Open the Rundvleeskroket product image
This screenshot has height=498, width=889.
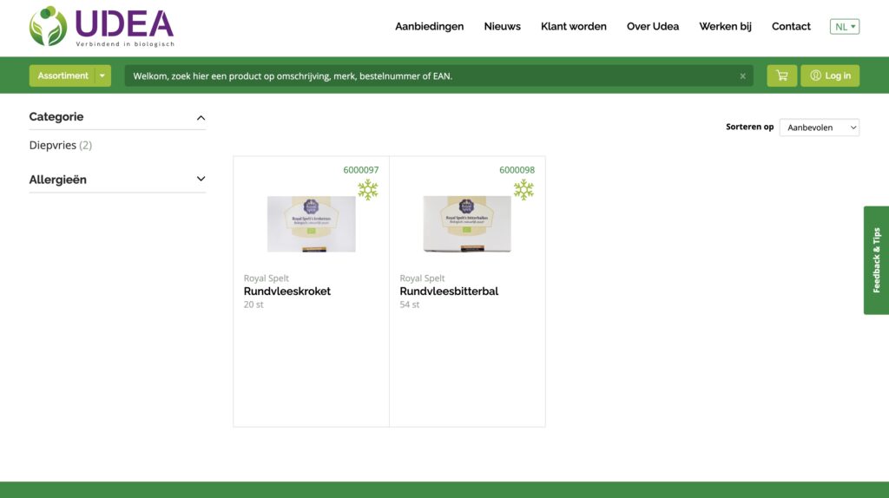coord(311,224)
